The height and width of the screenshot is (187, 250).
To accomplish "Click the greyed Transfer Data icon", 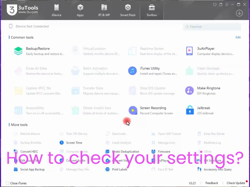I will click(75, 90).
